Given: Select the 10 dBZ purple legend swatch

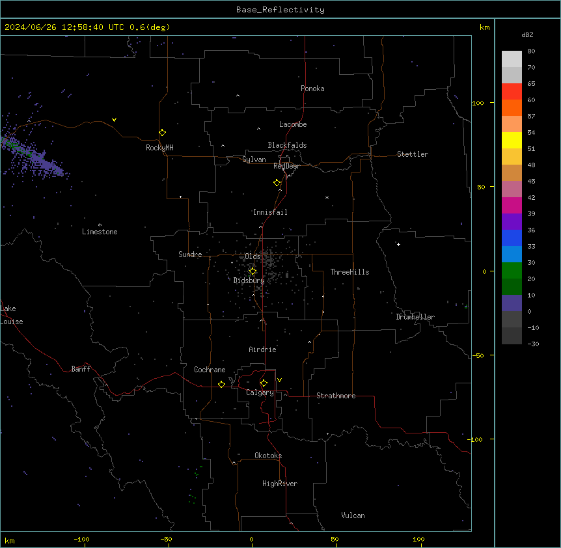Looking at the screenshot, I should click(512, 303).
